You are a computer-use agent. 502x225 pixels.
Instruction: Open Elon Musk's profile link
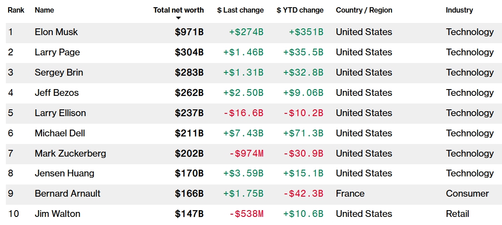tap(56, 32)
